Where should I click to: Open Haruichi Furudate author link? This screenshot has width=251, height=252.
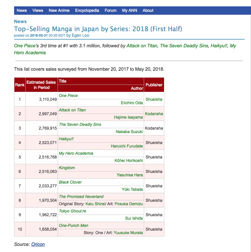click(127, 146)
